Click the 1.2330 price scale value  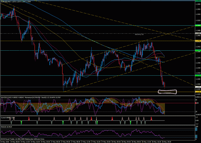coord(198,68)
